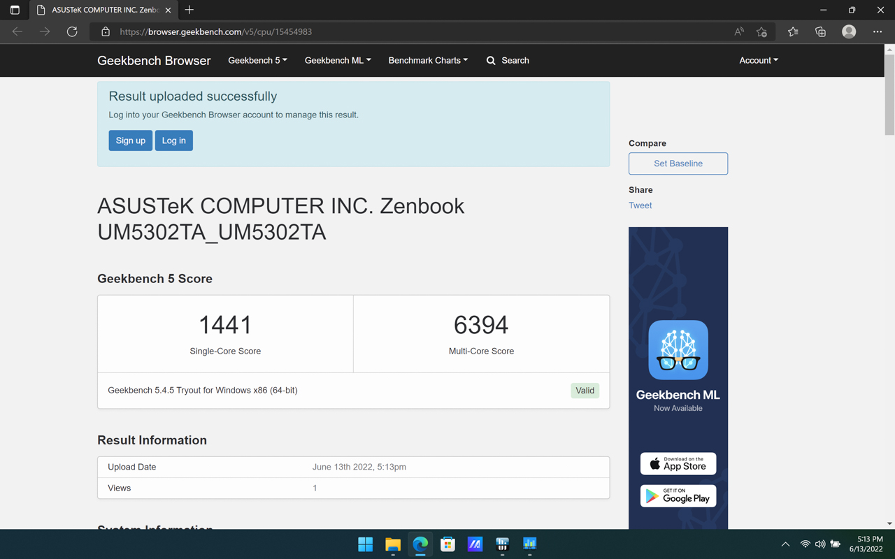Expand the Benchmark Charts dropdown
Image resolution: width=895 pixels, height=559 pixels.
click(x=428, y=60)
